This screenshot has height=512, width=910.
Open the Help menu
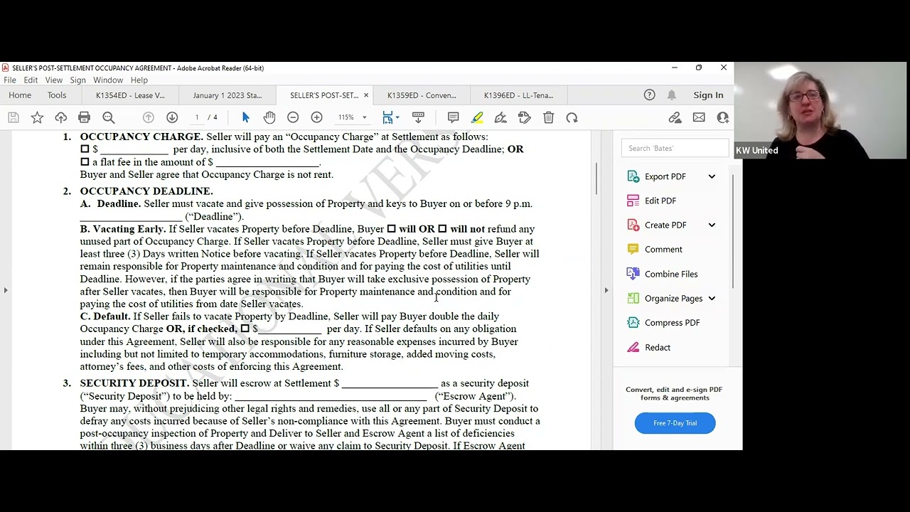coord(139,80)
